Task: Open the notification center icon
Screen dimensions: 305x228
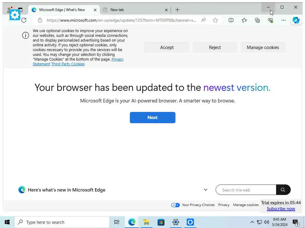Action: tap(295, 222)
